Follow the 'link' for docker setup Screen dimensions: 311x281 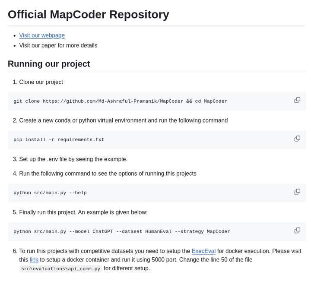[x=34, y=260]
